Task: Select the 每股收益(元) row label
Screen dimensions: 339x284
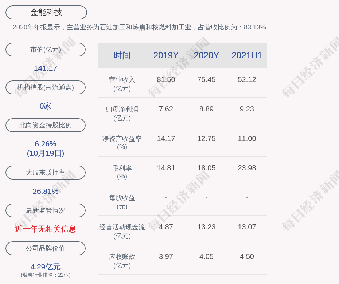Action: click(122, 202)
